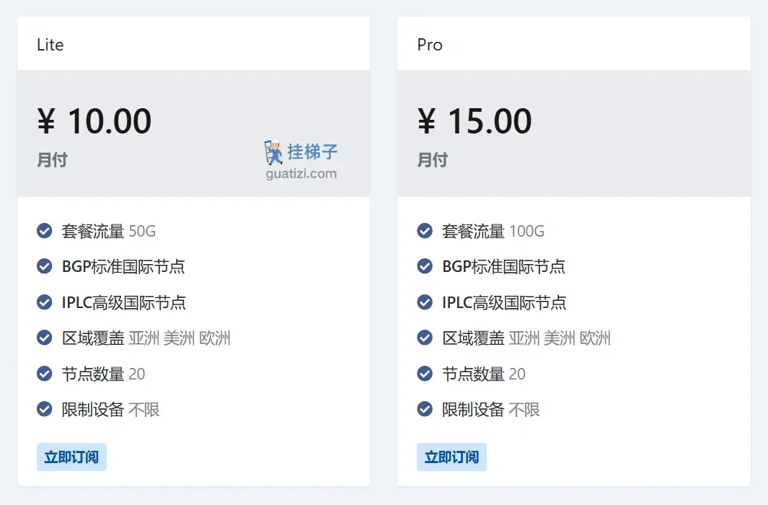Click the checkmark beside Lite 节点数量 20
This screenshot has width=768, height=505.
[44, 374]
